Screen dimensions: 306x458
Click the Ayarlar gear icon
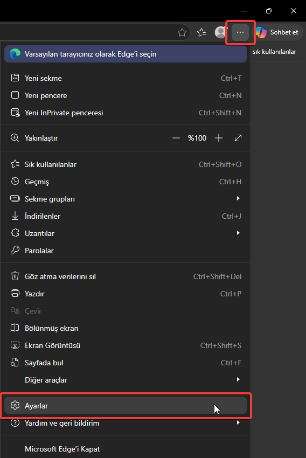click(15, 405)
